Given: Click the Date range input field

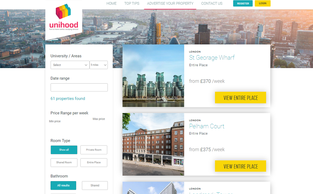Looking at the screenshot, I should [x=79, y=87].
